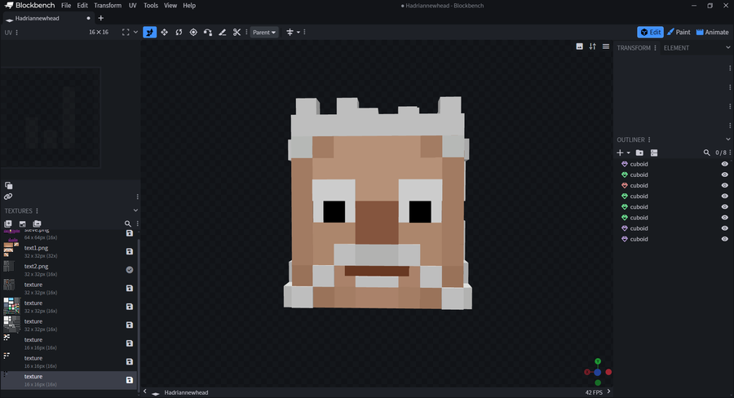Screen dimensions: 734x398
Task: Add a group in the Outliner
Action: (x=639, y=153)
